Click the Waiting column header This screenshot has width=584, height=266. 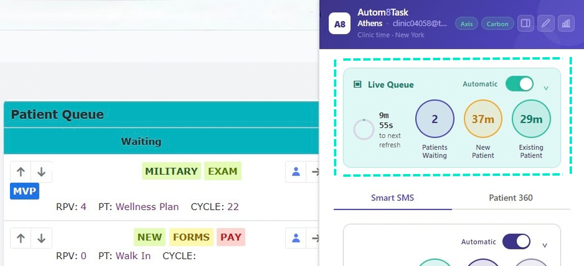(x=141, y=142)
